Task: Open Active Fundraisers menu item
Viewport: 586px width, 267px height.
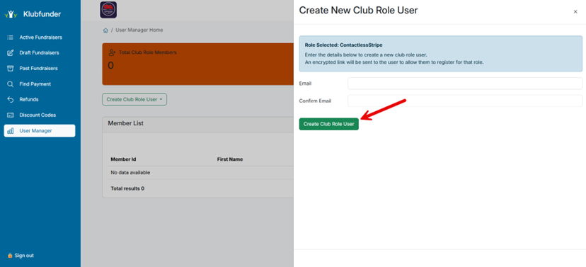Action: (x=40, y=38)
